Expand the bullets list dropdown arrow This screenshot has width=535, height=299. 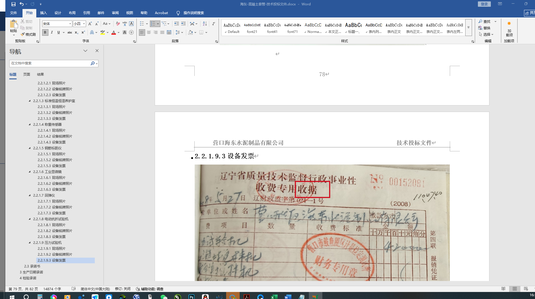point(147,24)
